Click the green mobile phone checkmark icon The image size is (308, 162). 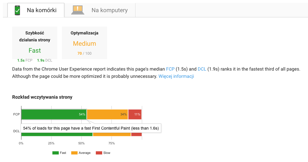(17, 10)
